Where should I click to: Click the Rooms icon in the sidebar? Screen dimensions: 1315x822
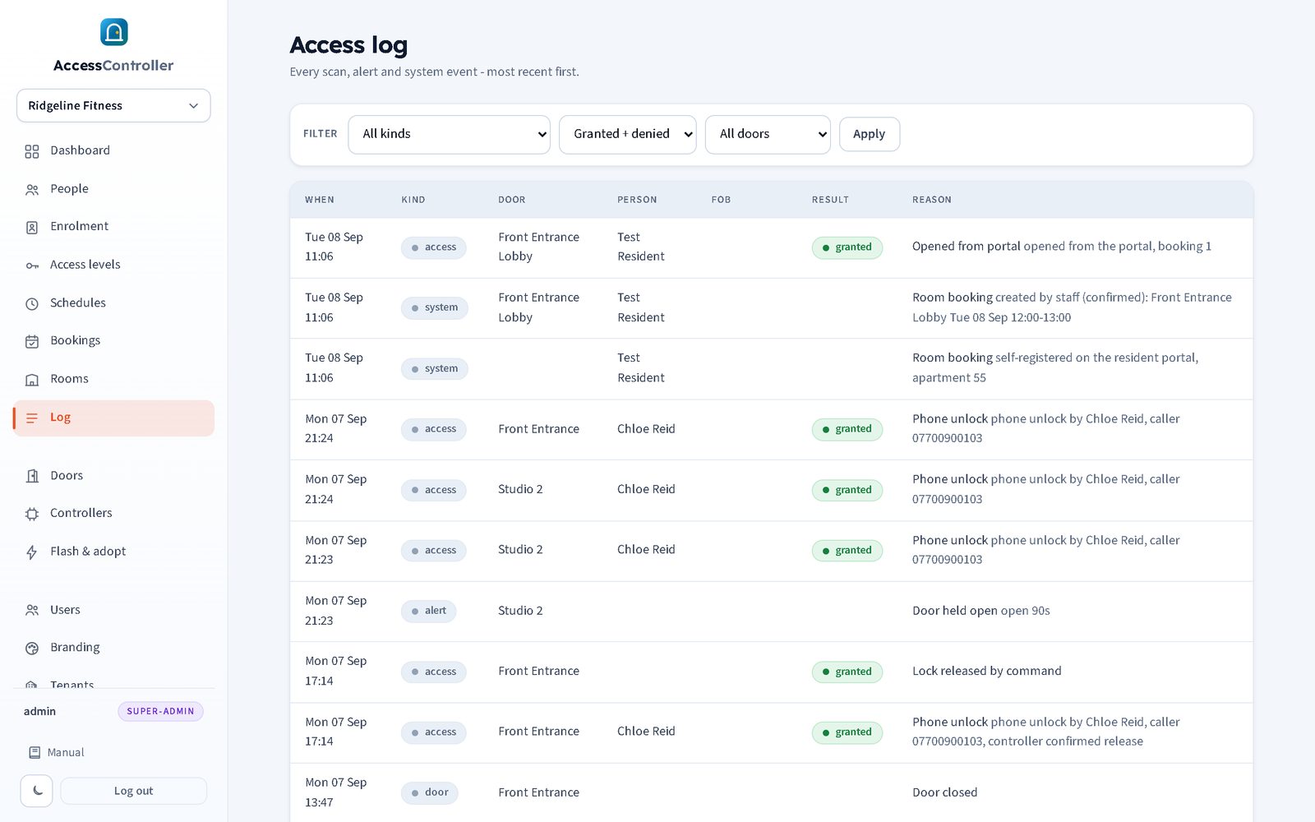pyautogui.click(x=32, y=380)
